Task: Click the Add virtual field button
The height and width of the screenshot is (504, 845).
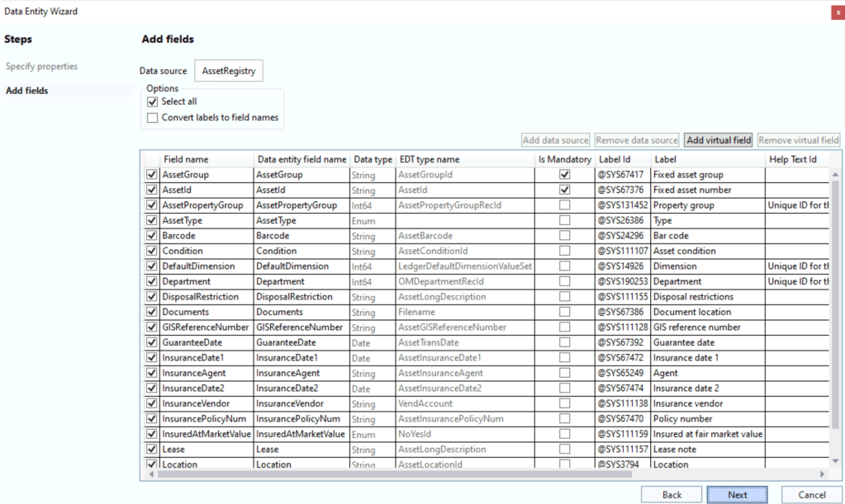Action: pyautogui.click(x=718, y=140)
